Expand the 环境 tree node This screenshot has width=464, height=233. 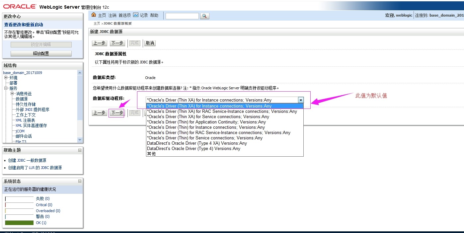coord(6,78)
